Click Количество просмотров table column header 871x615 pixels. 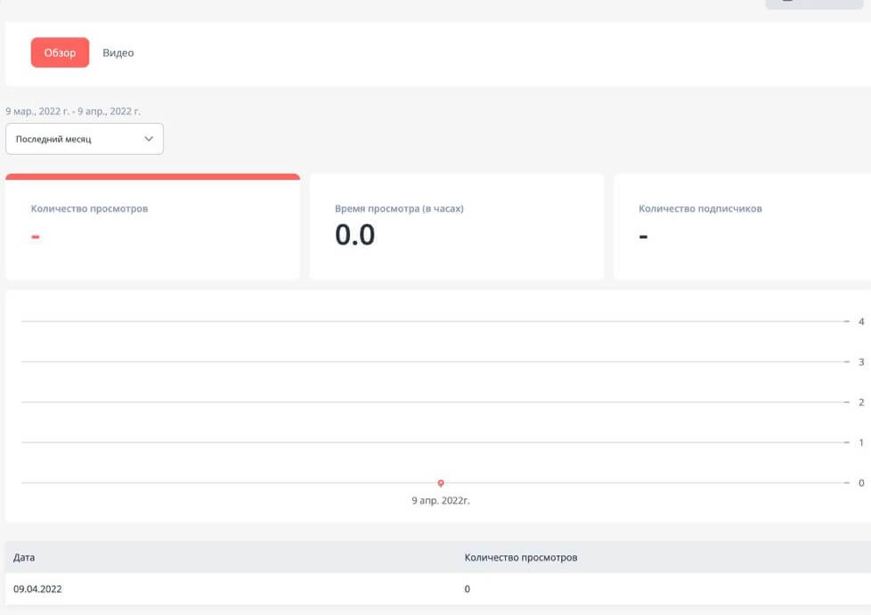[521, 557]
